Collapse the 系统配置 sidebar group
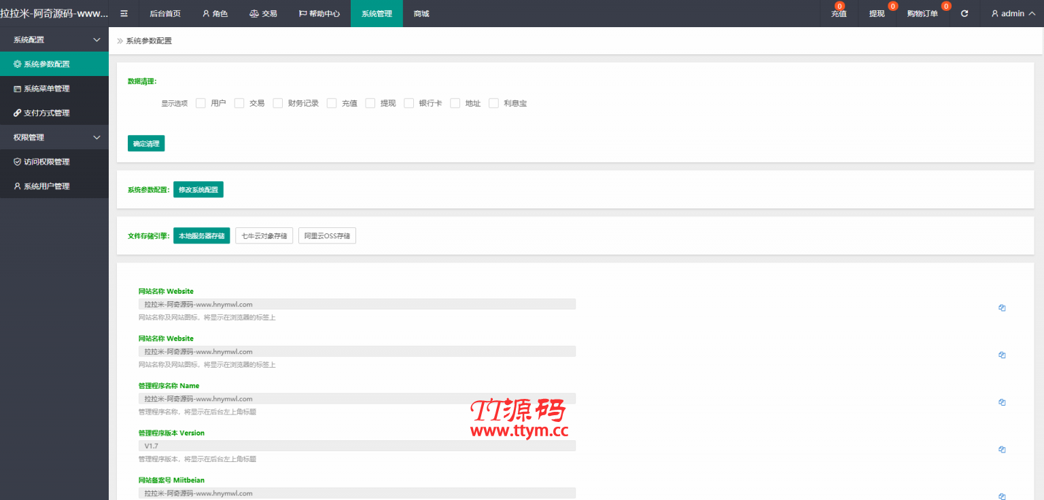The image size is (1044, 500). pos(97,40)
